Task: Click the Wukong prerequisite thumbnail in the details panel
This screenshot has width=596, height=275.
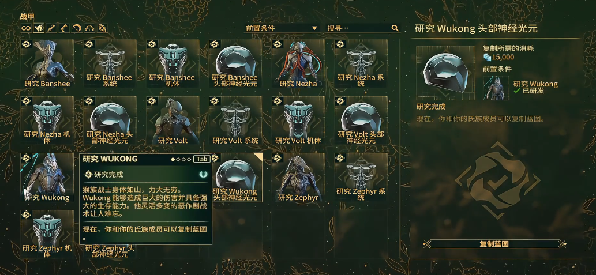Action: click(496, 88)
